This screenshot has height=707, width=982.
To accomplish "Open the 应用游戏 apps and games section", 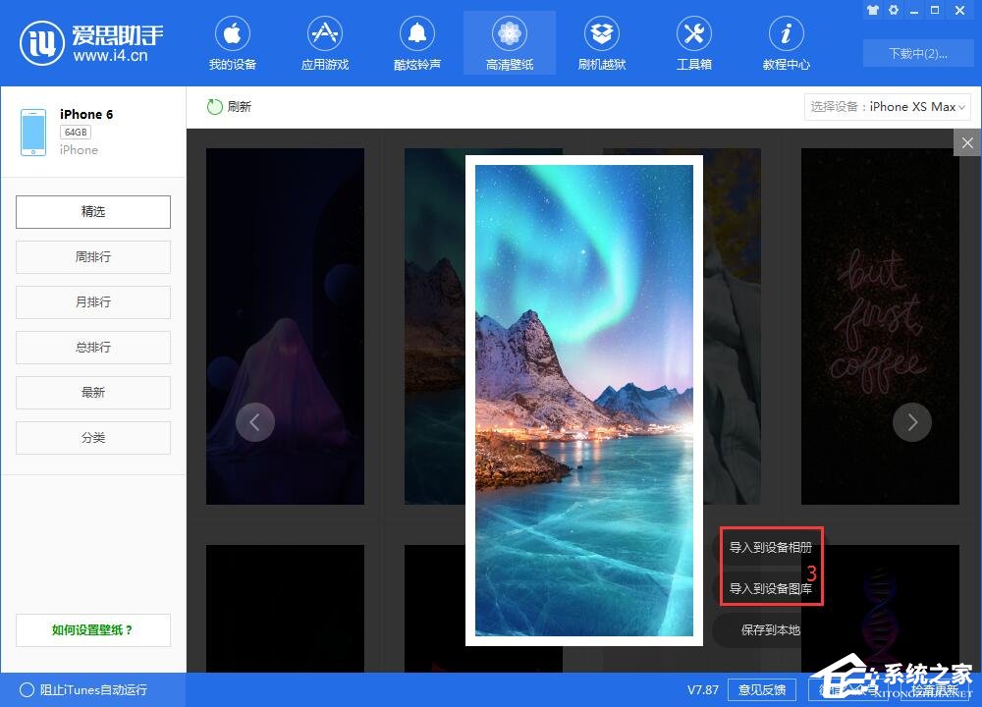I will [324, 44].
